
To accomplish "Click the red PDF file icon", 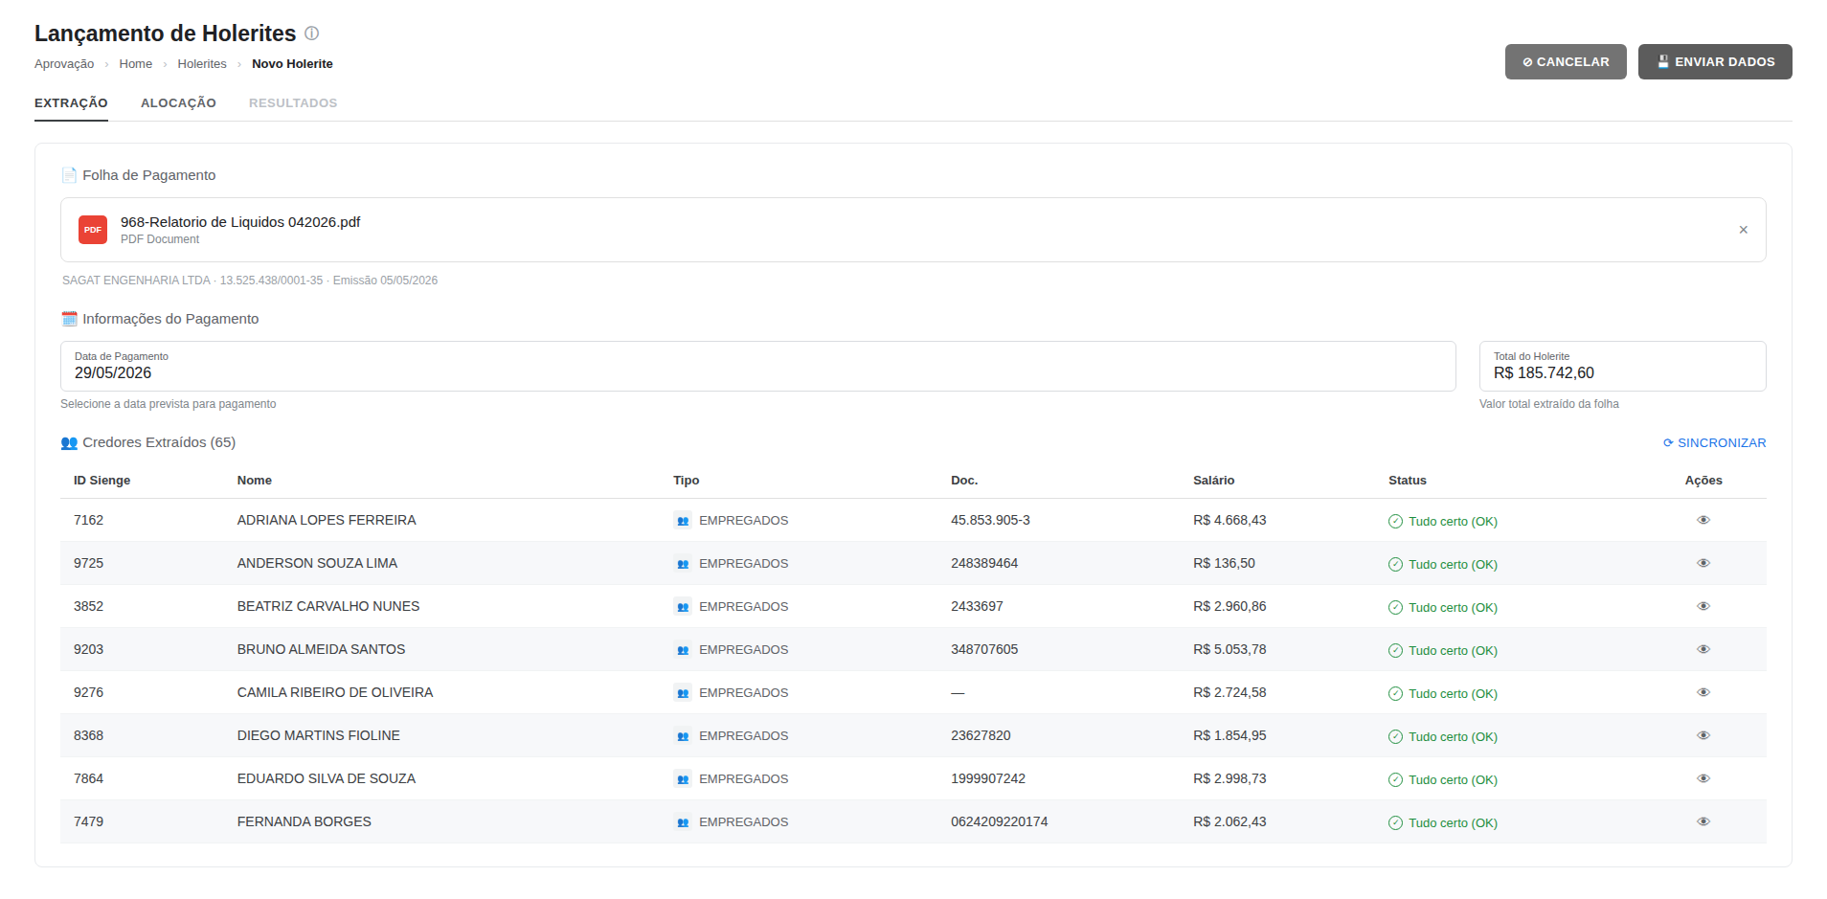I will click(x=93, y=230).
